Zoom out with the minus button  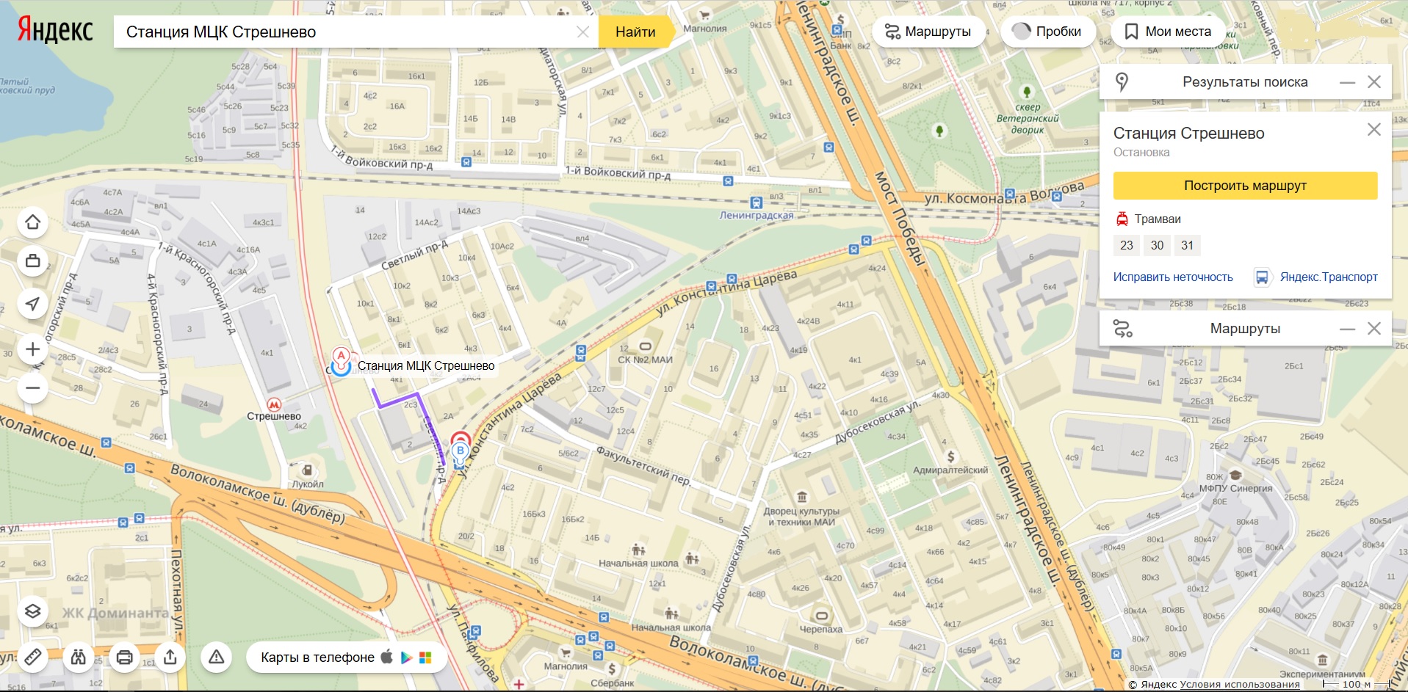click(x=32, y=387)
